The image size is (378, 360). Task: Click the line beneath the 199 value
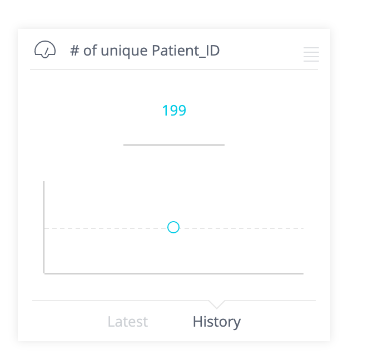[174, 145]
